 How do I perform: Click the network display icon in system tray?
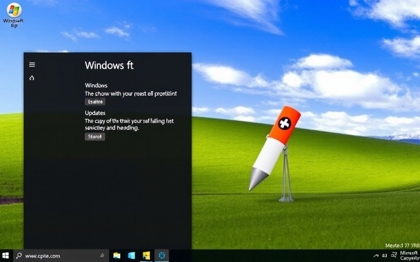(x=394, y=255)
